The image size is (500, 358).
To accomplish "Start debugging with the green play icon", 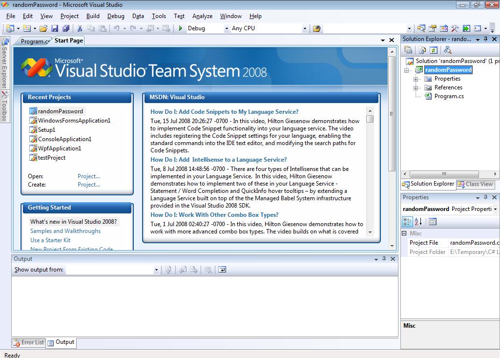I will (181, 28).
